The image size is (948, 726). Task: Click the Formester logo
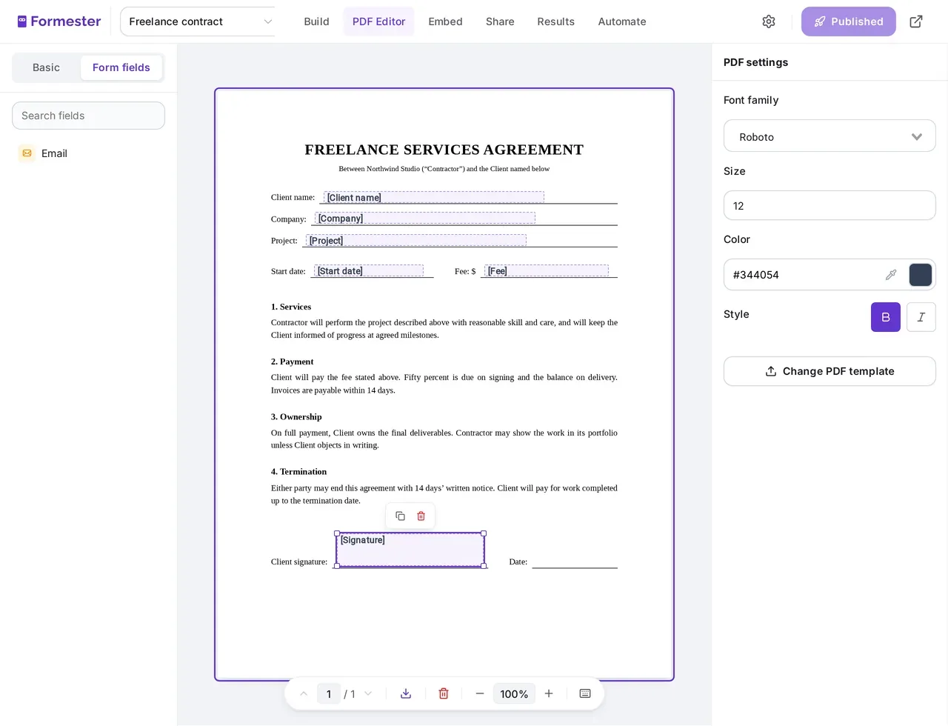click(x=59, y=21)
